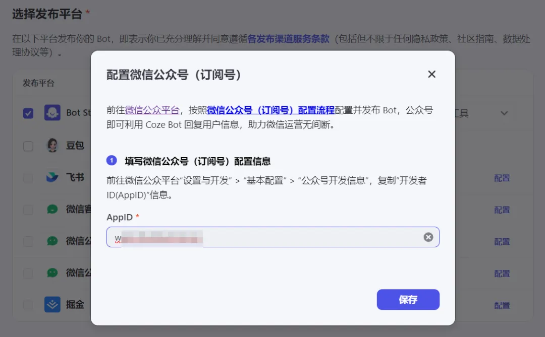This screenshot has width=545, height=337.
Task: Click the step 1 number badge
Action: (112, 161)
